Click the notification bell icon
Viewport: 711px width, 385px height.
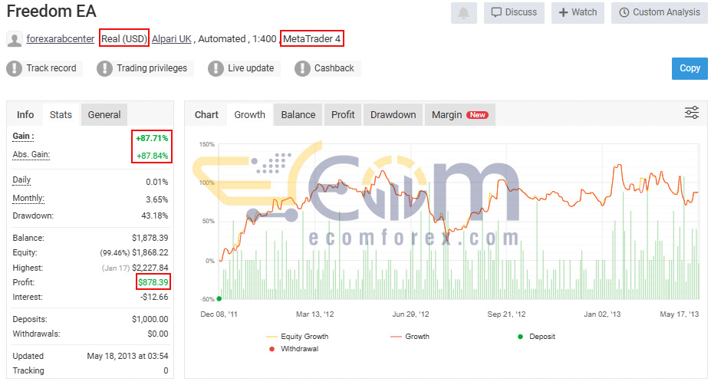pyautogui.click(x=463, y=13)
